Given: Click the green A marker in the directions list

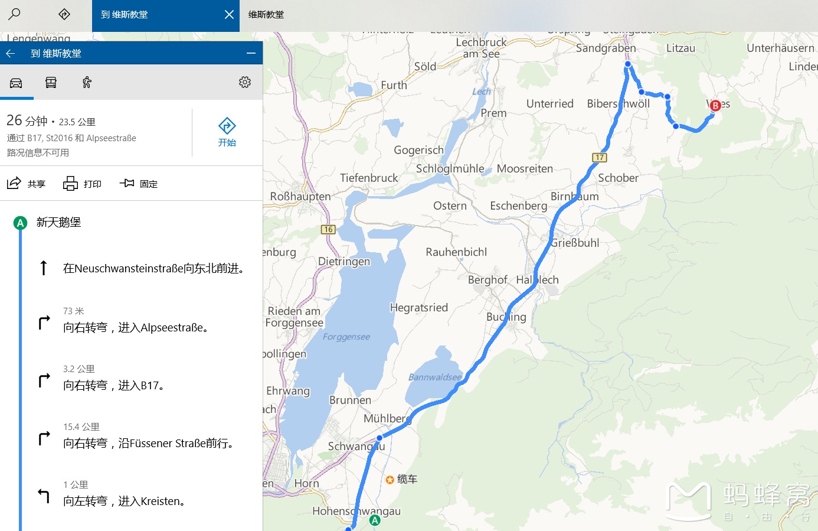Looking at the screenshot, I should point(20,223).
